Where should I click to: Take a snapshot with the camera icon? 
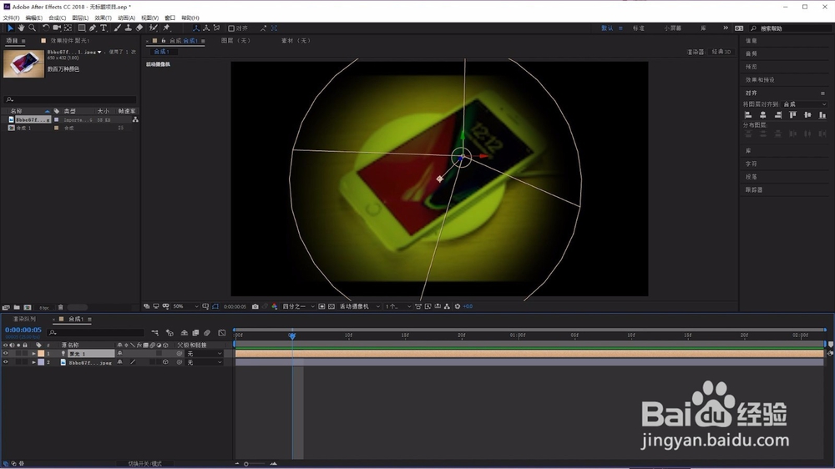click(x=255, y=306)
